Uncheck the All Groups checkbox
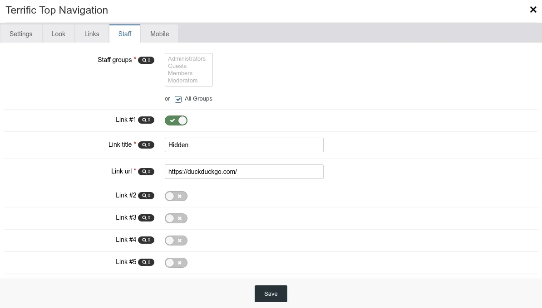Screen dimensions: 542x308 178,99
